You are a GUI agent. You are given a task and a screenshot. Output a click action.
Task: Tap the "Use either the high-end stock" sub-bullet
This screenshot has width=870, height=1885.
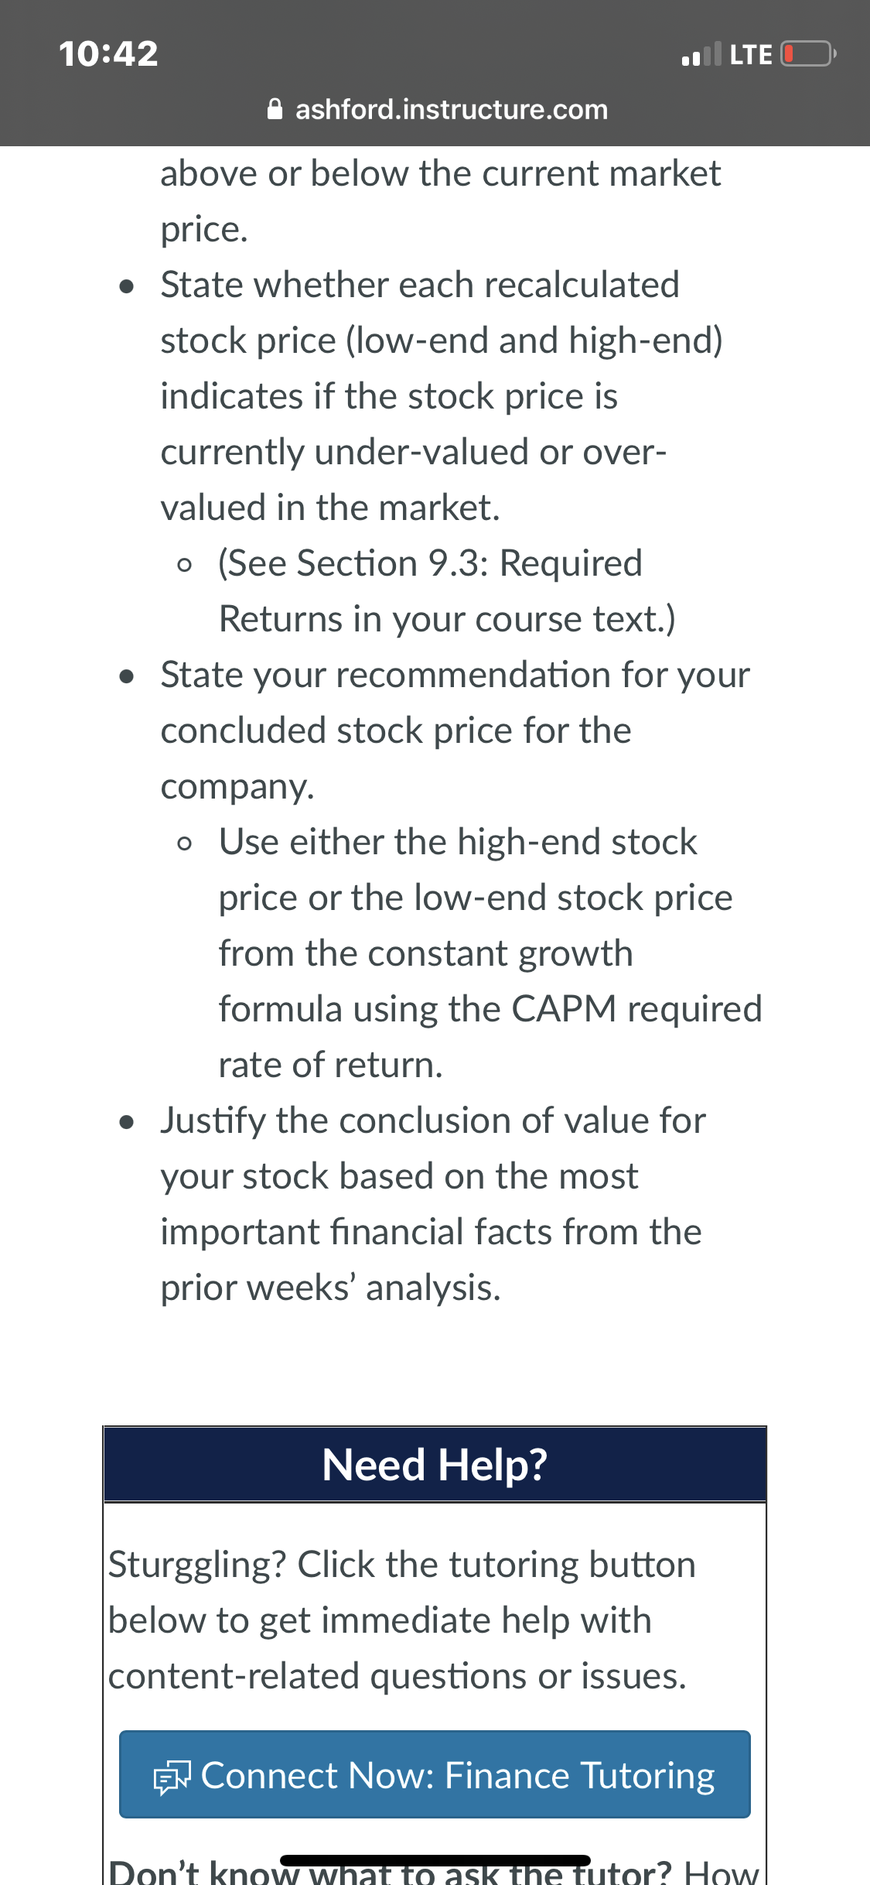[x=490, y=953]
